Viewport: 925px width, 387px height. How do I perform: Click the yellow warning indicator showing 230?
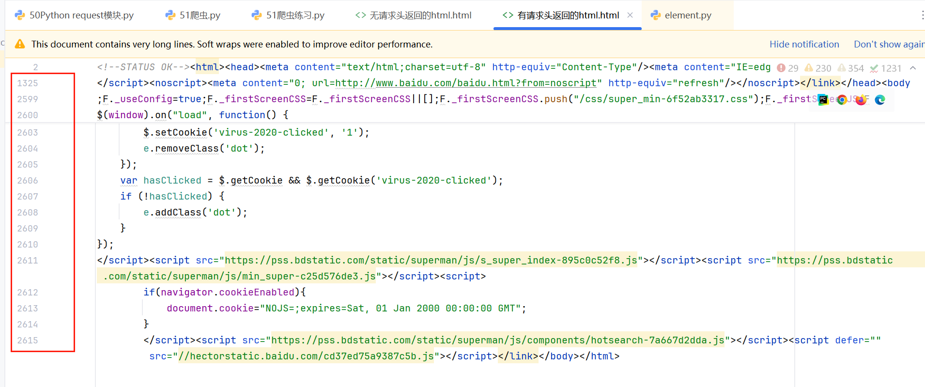817,68
